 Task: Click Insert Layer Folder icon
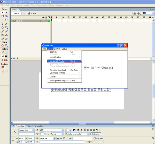tap(18, 59)
